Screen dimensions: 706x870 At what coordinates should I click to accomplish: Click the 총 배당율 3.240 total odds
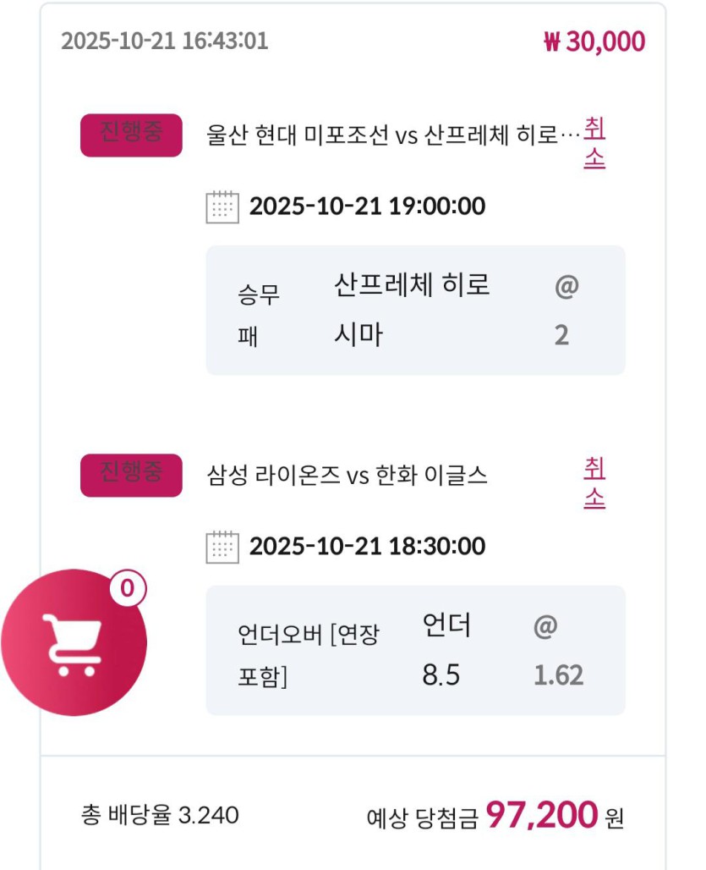click(x=160, y=815)
